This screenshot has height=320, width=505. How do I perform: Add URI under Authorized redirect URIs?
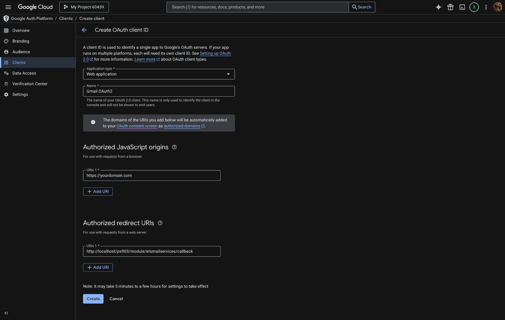tap(98, 267)
